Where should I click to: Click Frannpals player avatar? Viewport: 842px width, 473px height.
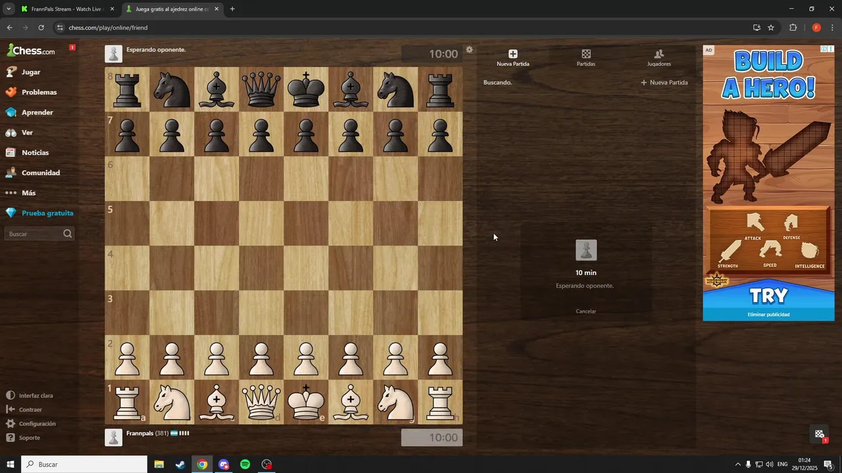[x=114, y=438]
